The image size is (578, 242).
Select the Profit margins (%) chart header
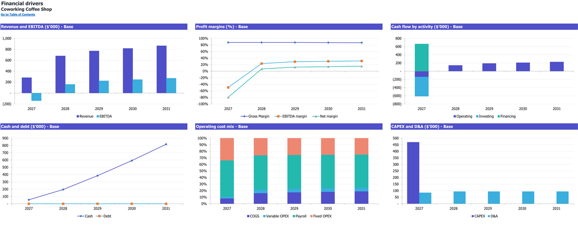(289, 26)
